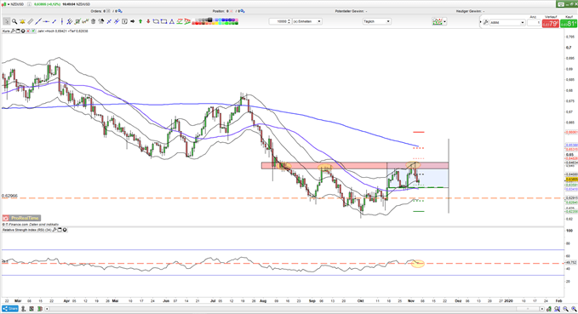Click the green title bar keyboard icon

pyautogui.click(x=562, y=4)
